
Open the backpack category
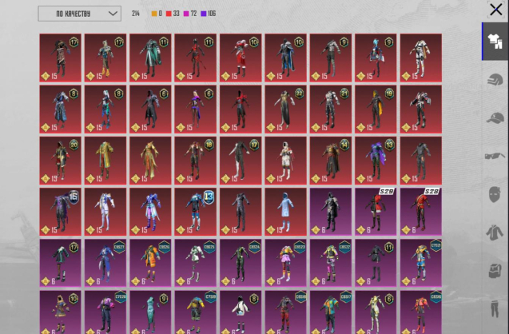[x=495, y=270]
